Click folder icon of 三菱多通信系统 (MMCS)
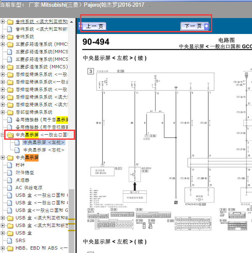Viewport: 252px width, 253px height. coord(10,67)
